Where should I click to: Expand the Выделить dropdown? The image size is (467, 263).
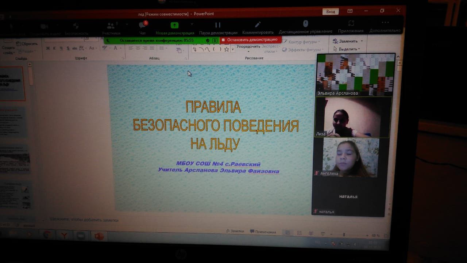point(347,49)
